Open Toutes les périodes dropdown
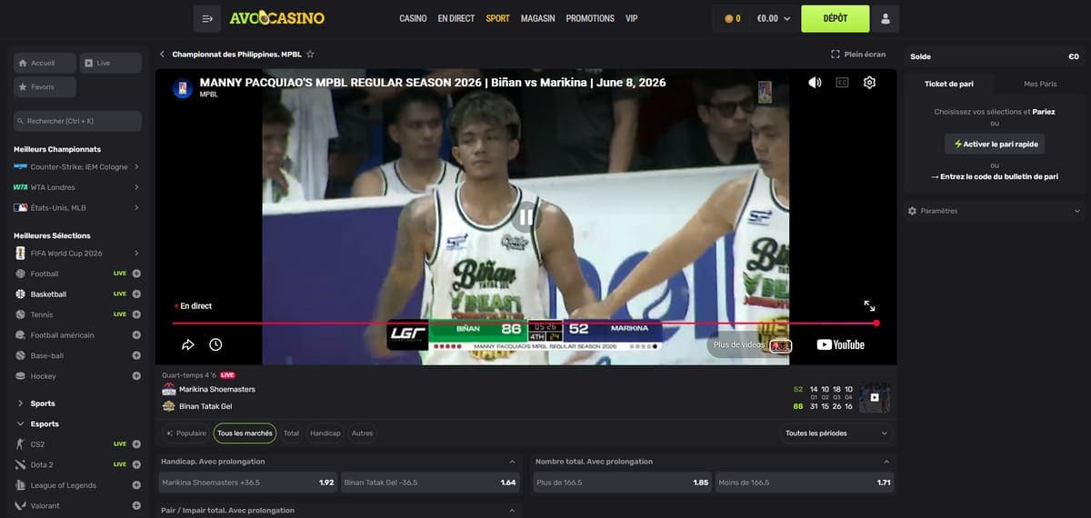 (836, 433)
